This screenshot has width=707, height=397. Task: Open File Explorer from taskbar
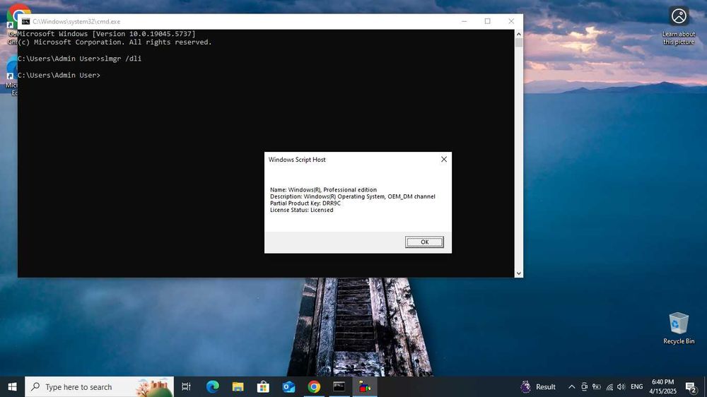(238, 386)
